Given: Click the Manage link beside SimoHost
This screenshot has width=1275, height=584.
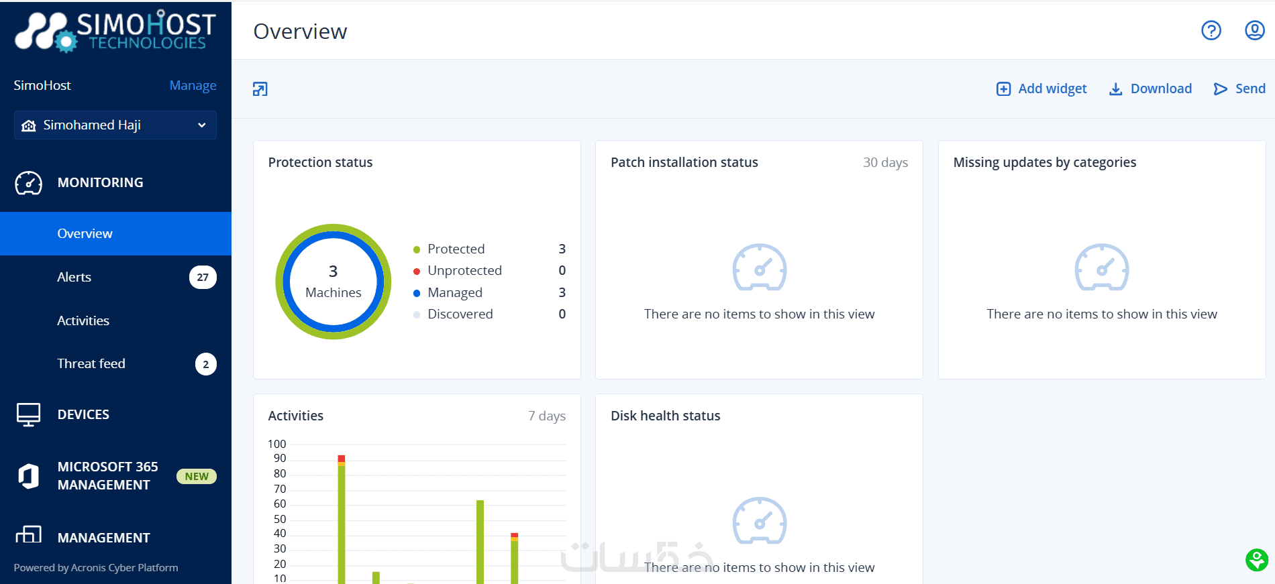Looking at the screenshot, I should click(x=193, y=86).
